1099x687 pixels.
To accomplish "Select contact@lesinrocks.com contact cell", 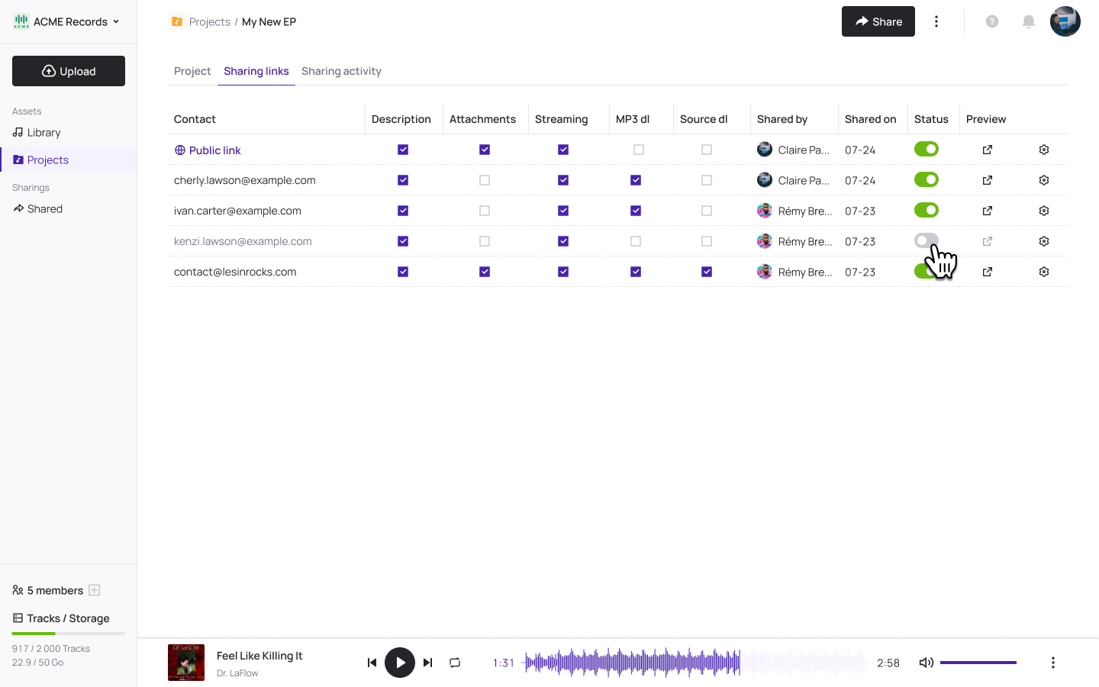I will coord(235,272).
